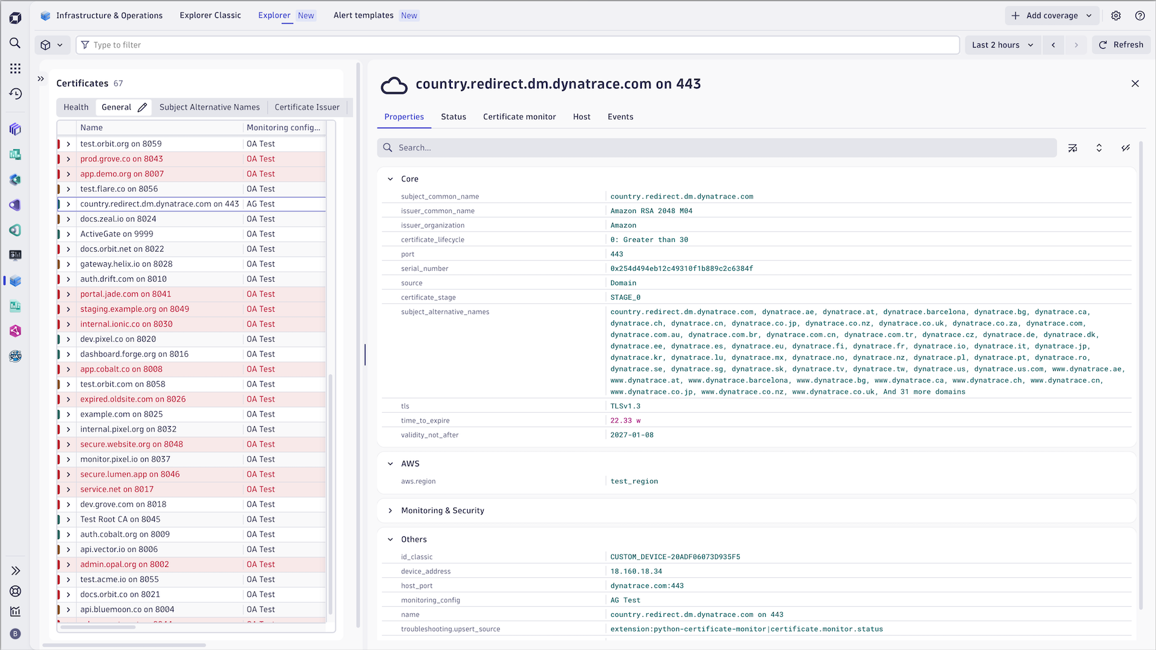Edit the General tab pencil icon
The image size is (1156, 650).
[142, 107]
